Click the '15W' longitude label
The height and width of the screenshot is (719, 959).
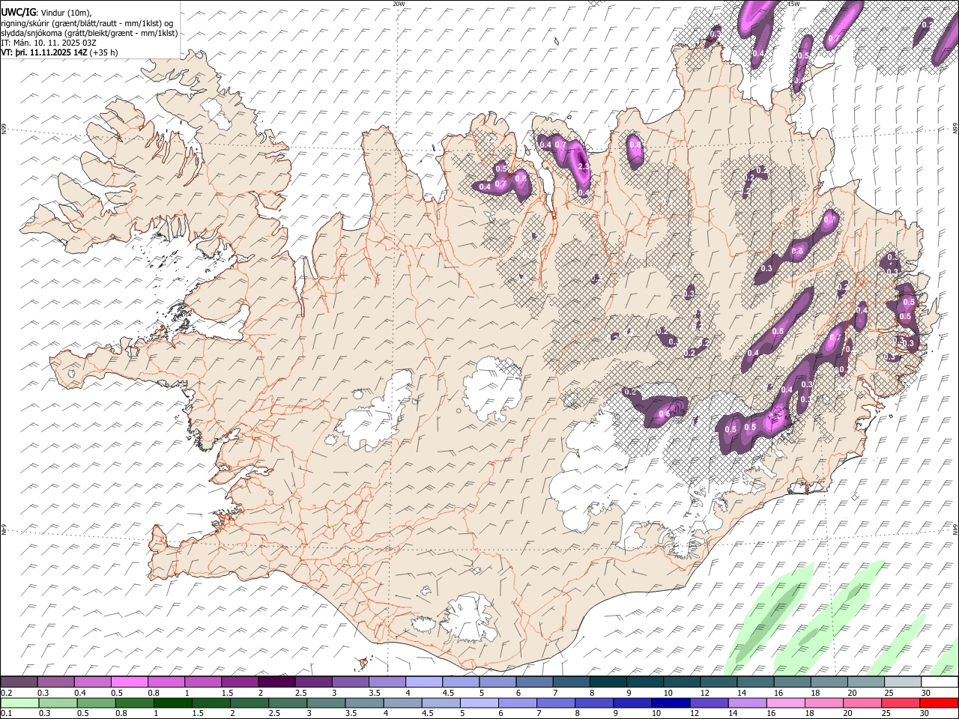point(793,3)
